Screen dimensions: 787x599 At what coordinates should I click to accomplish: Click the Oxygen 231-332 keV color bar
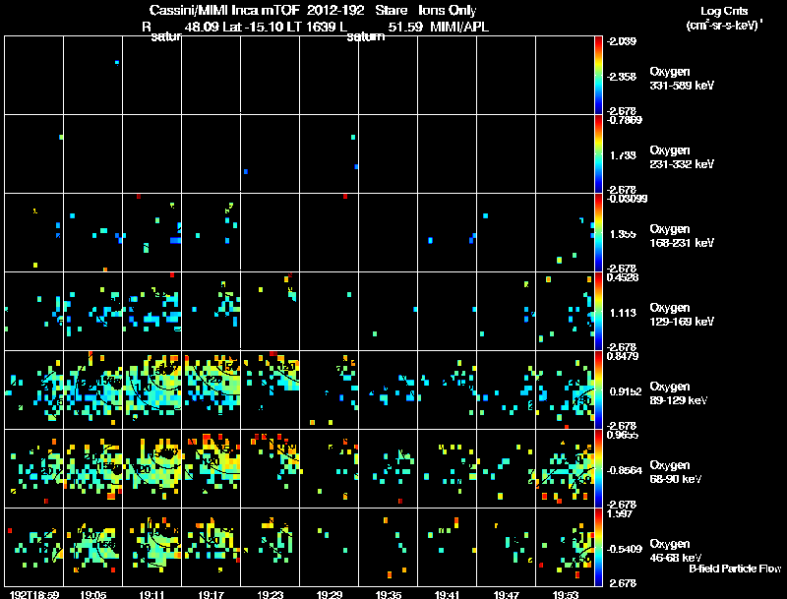(598, 154)
